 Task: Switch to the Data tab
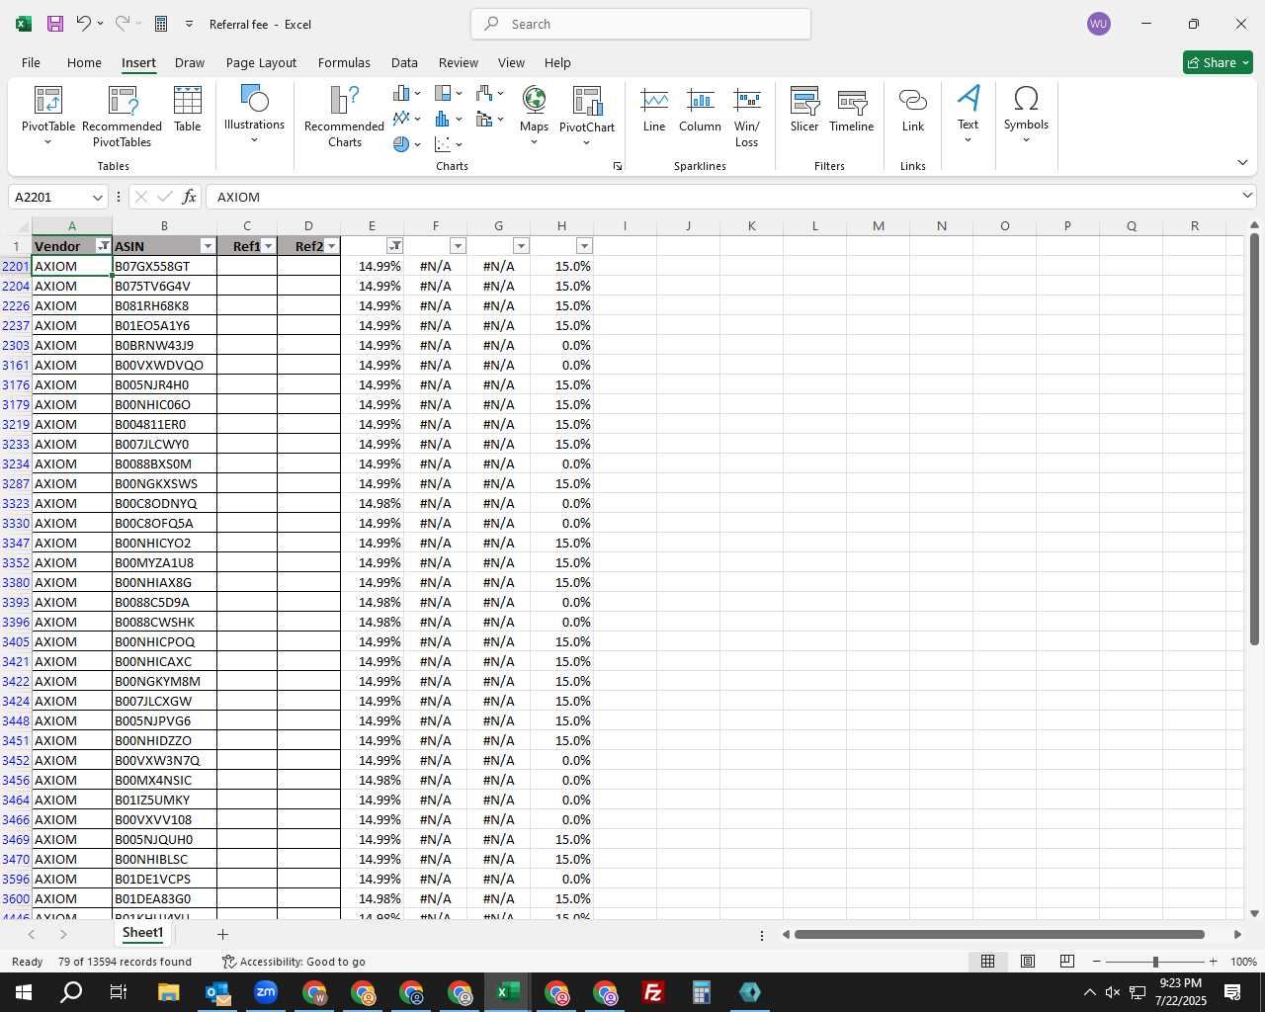pyautogui.click(x=404, y=62)
